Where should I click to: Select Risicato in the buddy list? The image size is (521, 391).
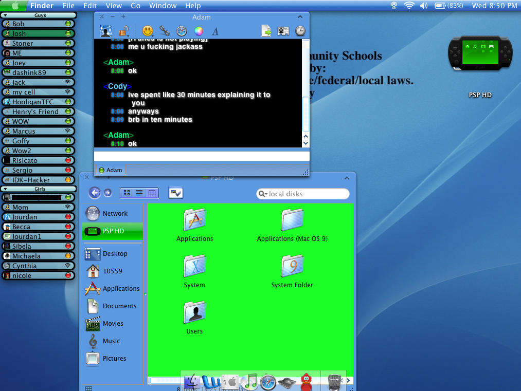(38, 160)
